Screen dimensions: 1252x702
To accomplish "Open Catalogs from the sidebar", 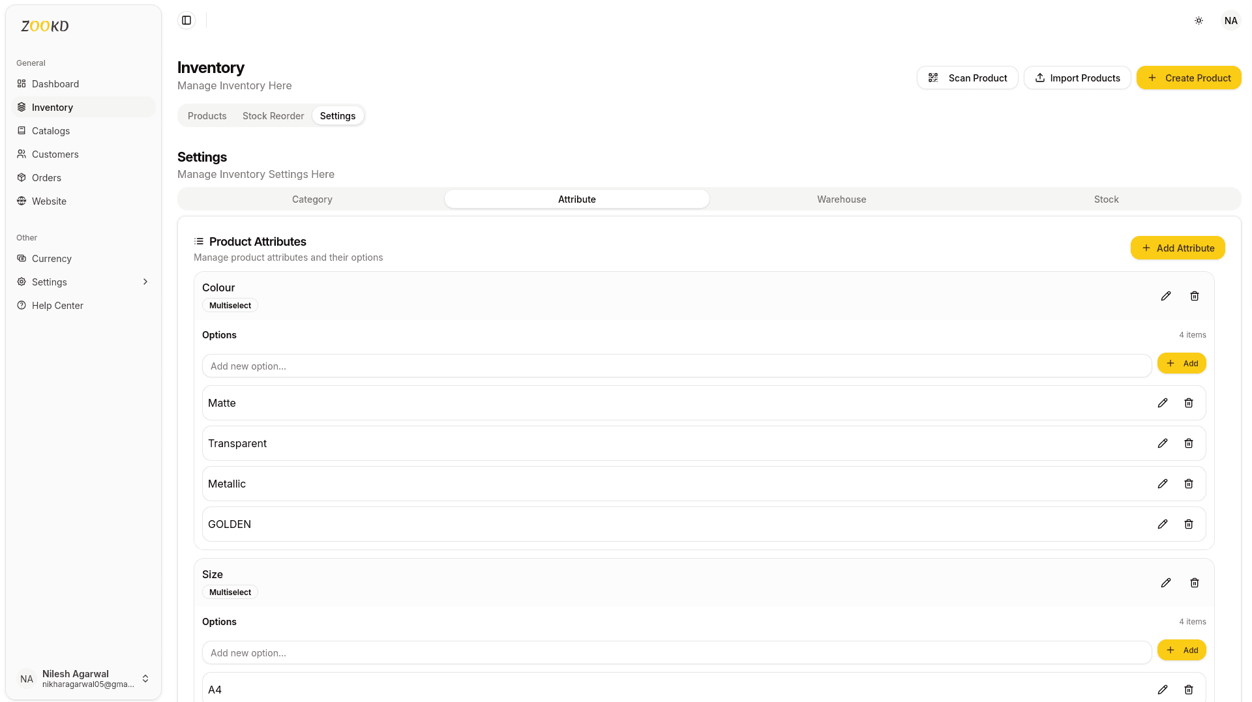I will 51,131.
